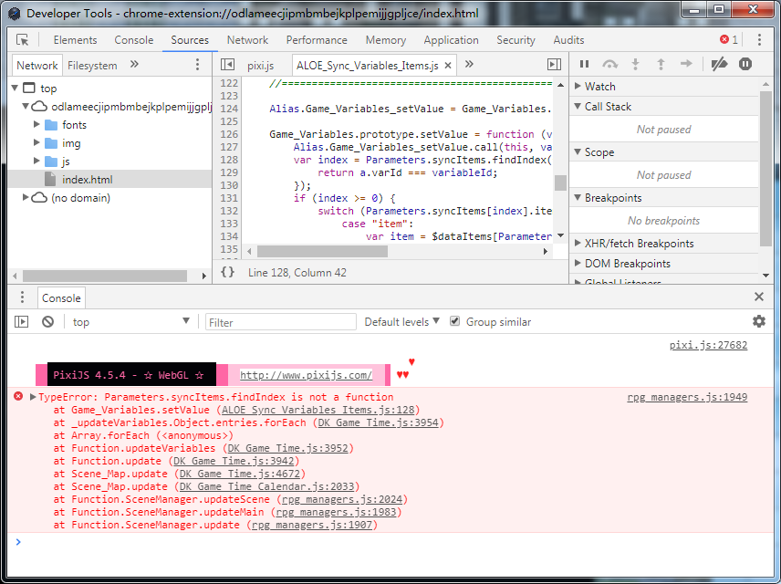Open the pixijs.com link in console
781x584 pixels.
pos(306,375)
